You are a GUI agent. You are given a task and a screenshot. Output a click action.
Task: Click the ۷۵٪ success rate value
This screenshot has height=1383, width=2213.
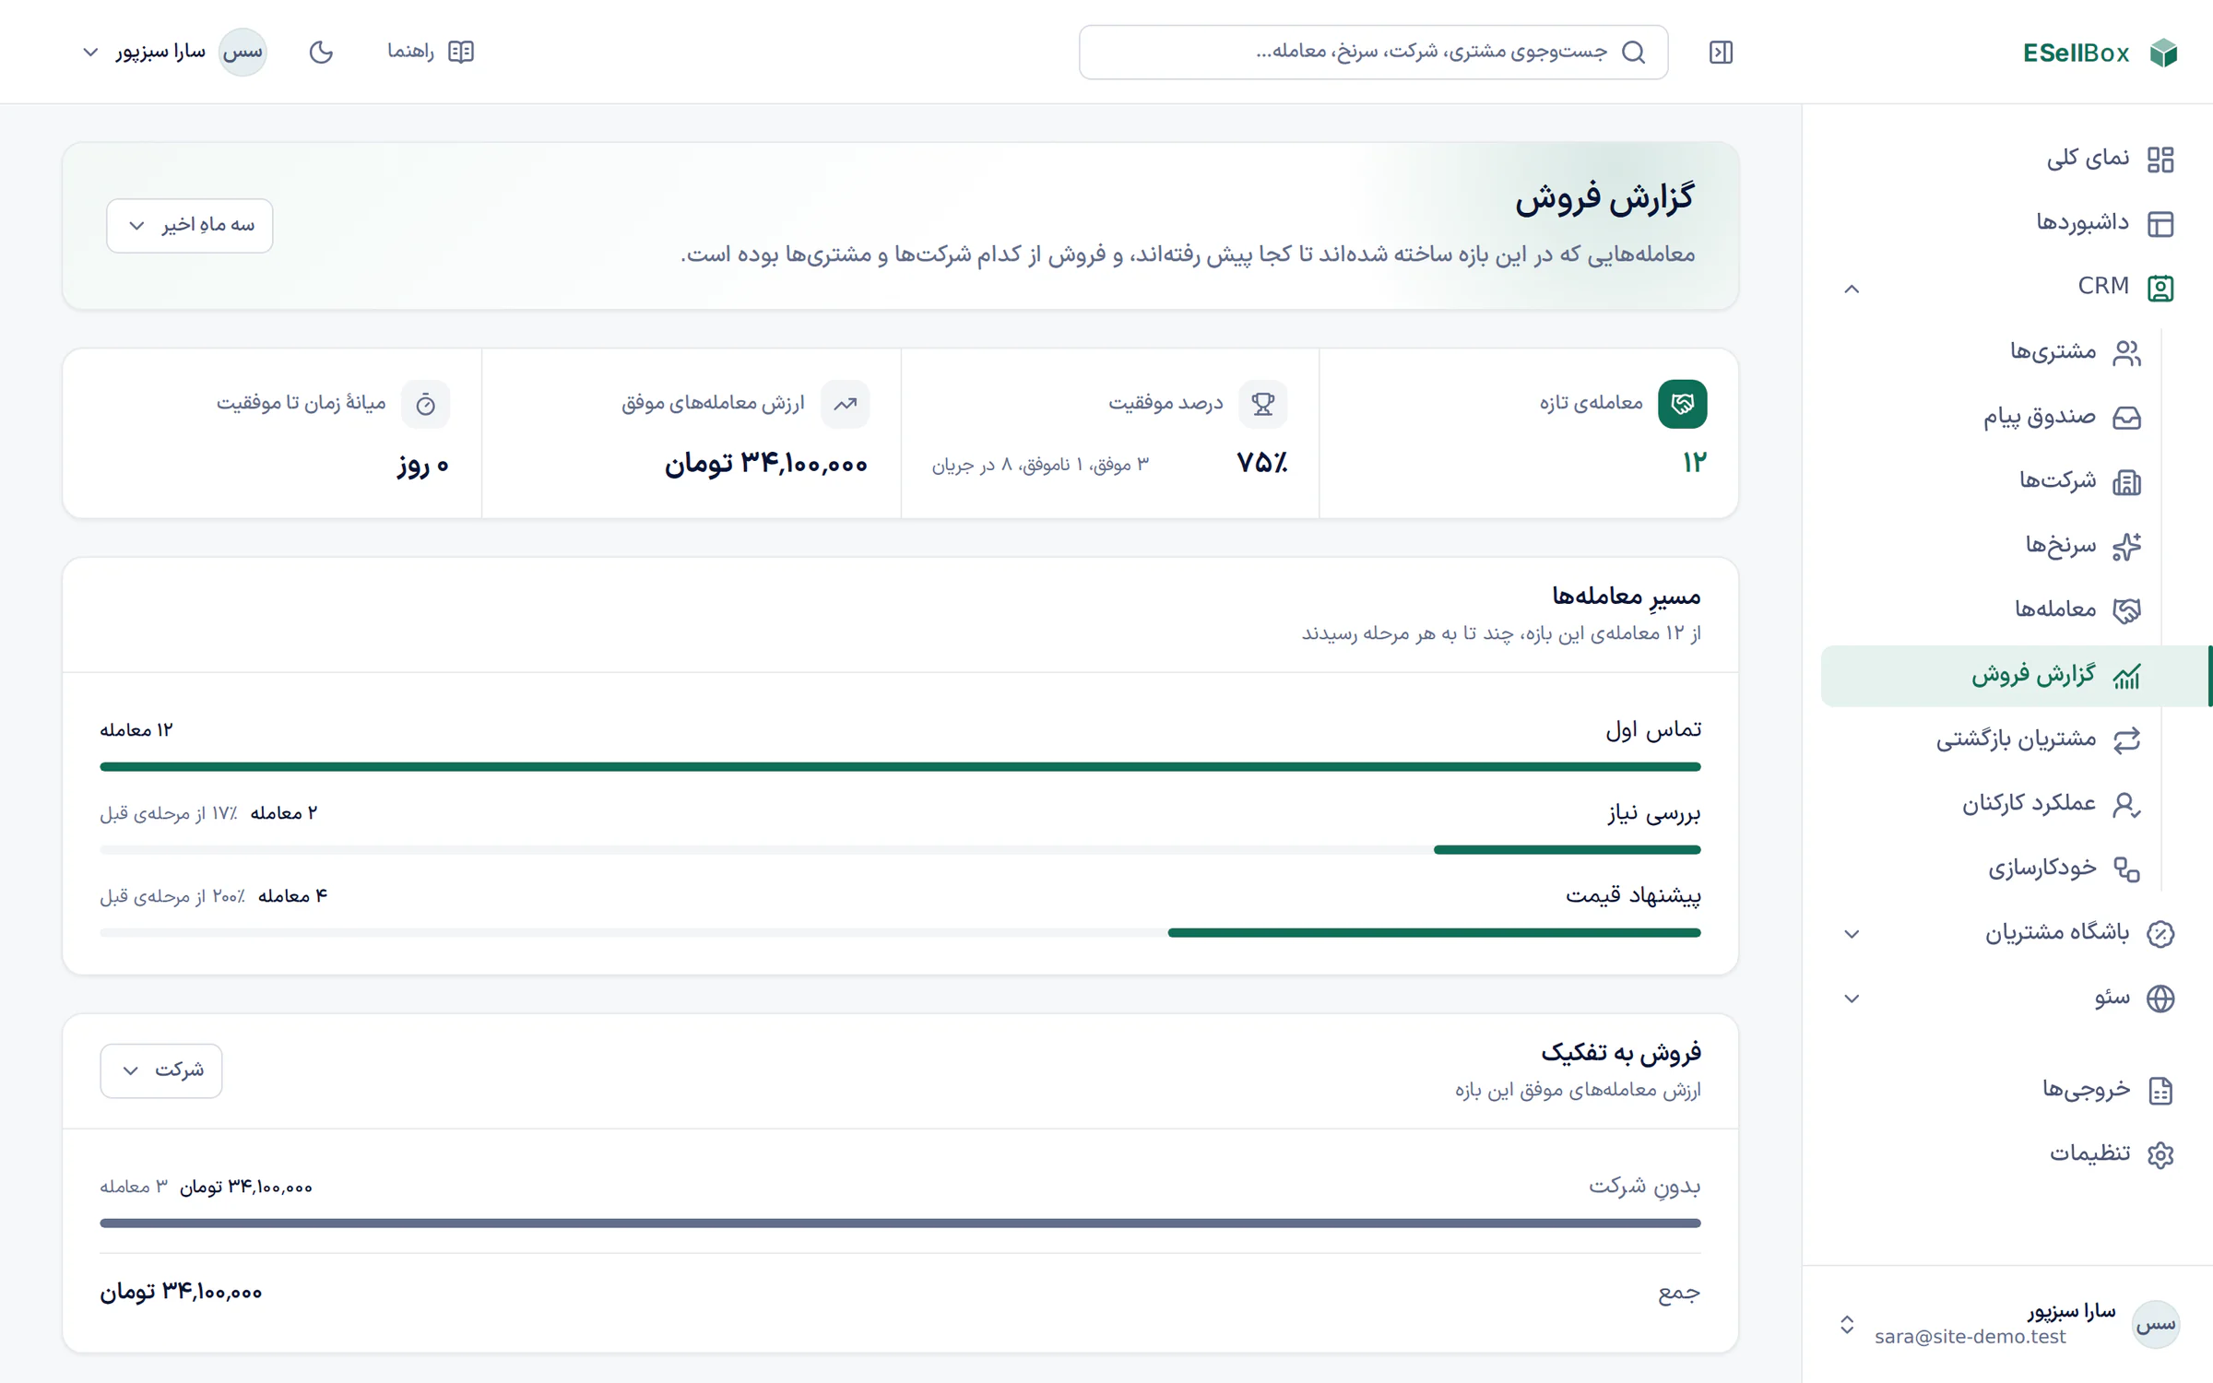(1262, 463)
